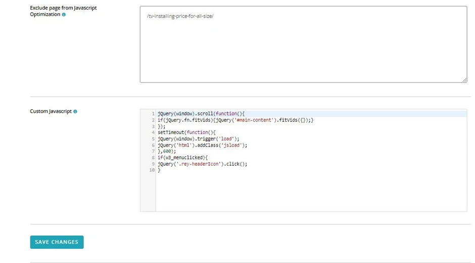
Task: Click the /tv-installing-price-for-all-size/ entry text
Action: (179, 16)
